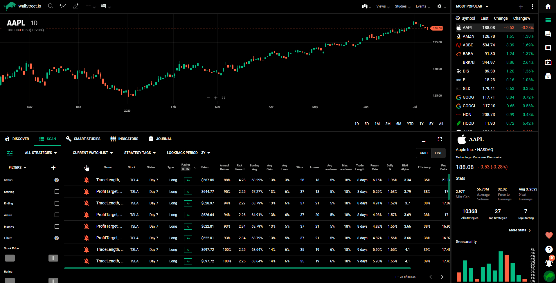Open chart settings gear
This screenshot has width=556, height=283.
439,6
